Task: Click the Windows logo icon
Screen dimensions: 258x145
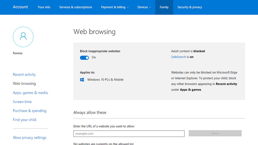Action: (82, 80)
